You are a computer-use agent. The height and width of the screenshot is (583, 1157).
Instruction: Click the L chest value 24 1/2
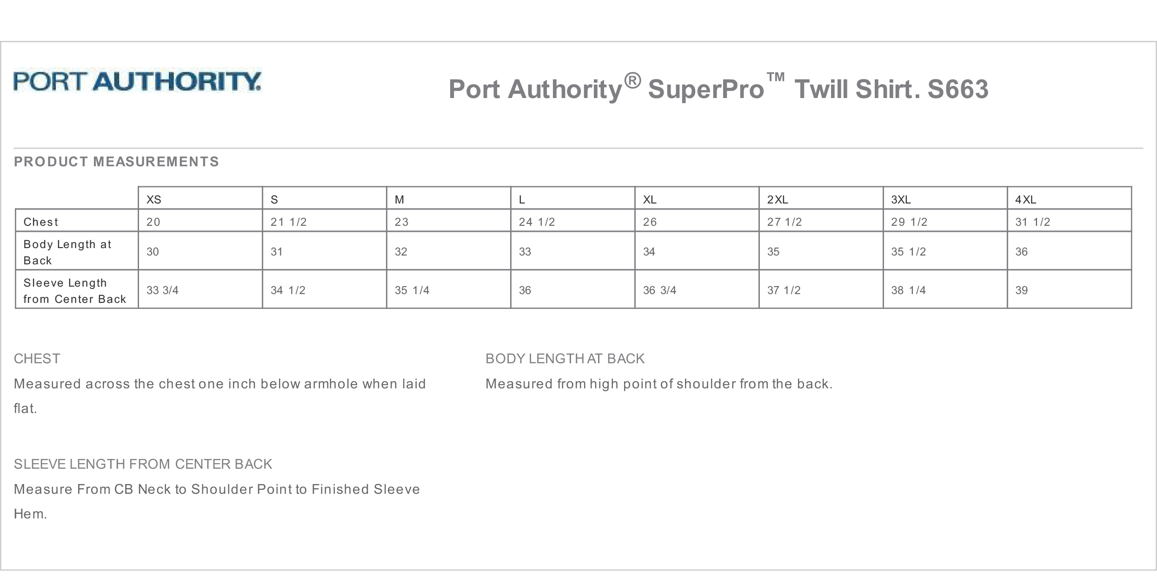(x=537, y=222)
